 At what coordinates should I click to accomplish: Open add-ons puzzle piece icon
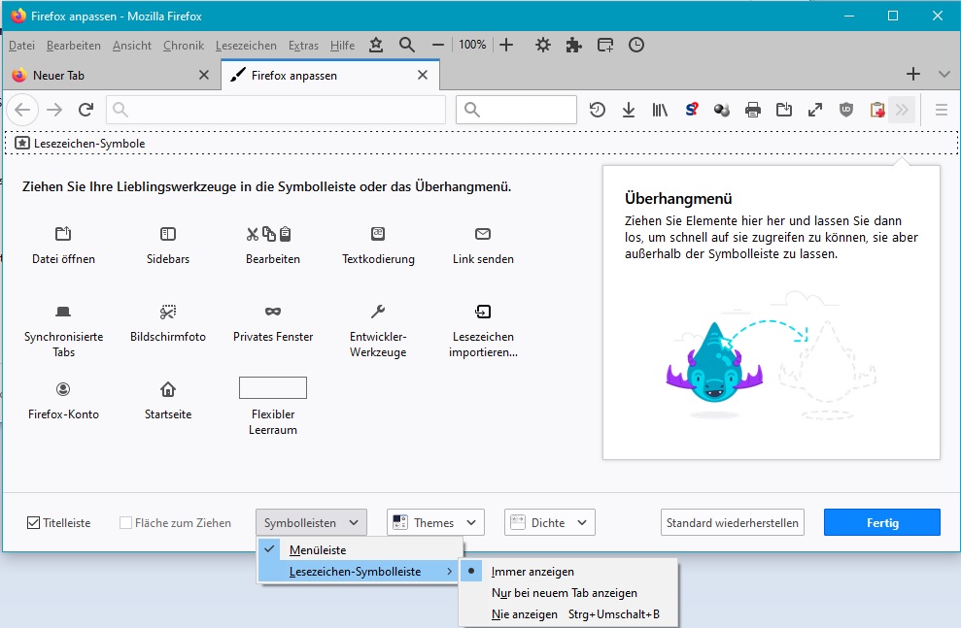573,45
